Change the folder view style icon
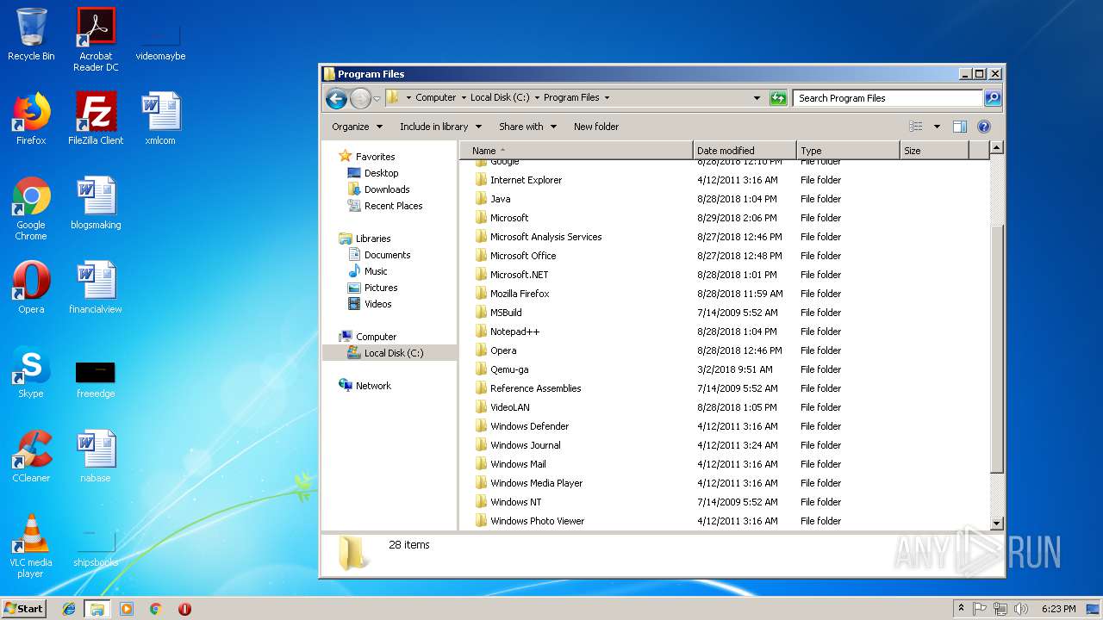This screenshot has width=1103, height=620. click(916, 127)
